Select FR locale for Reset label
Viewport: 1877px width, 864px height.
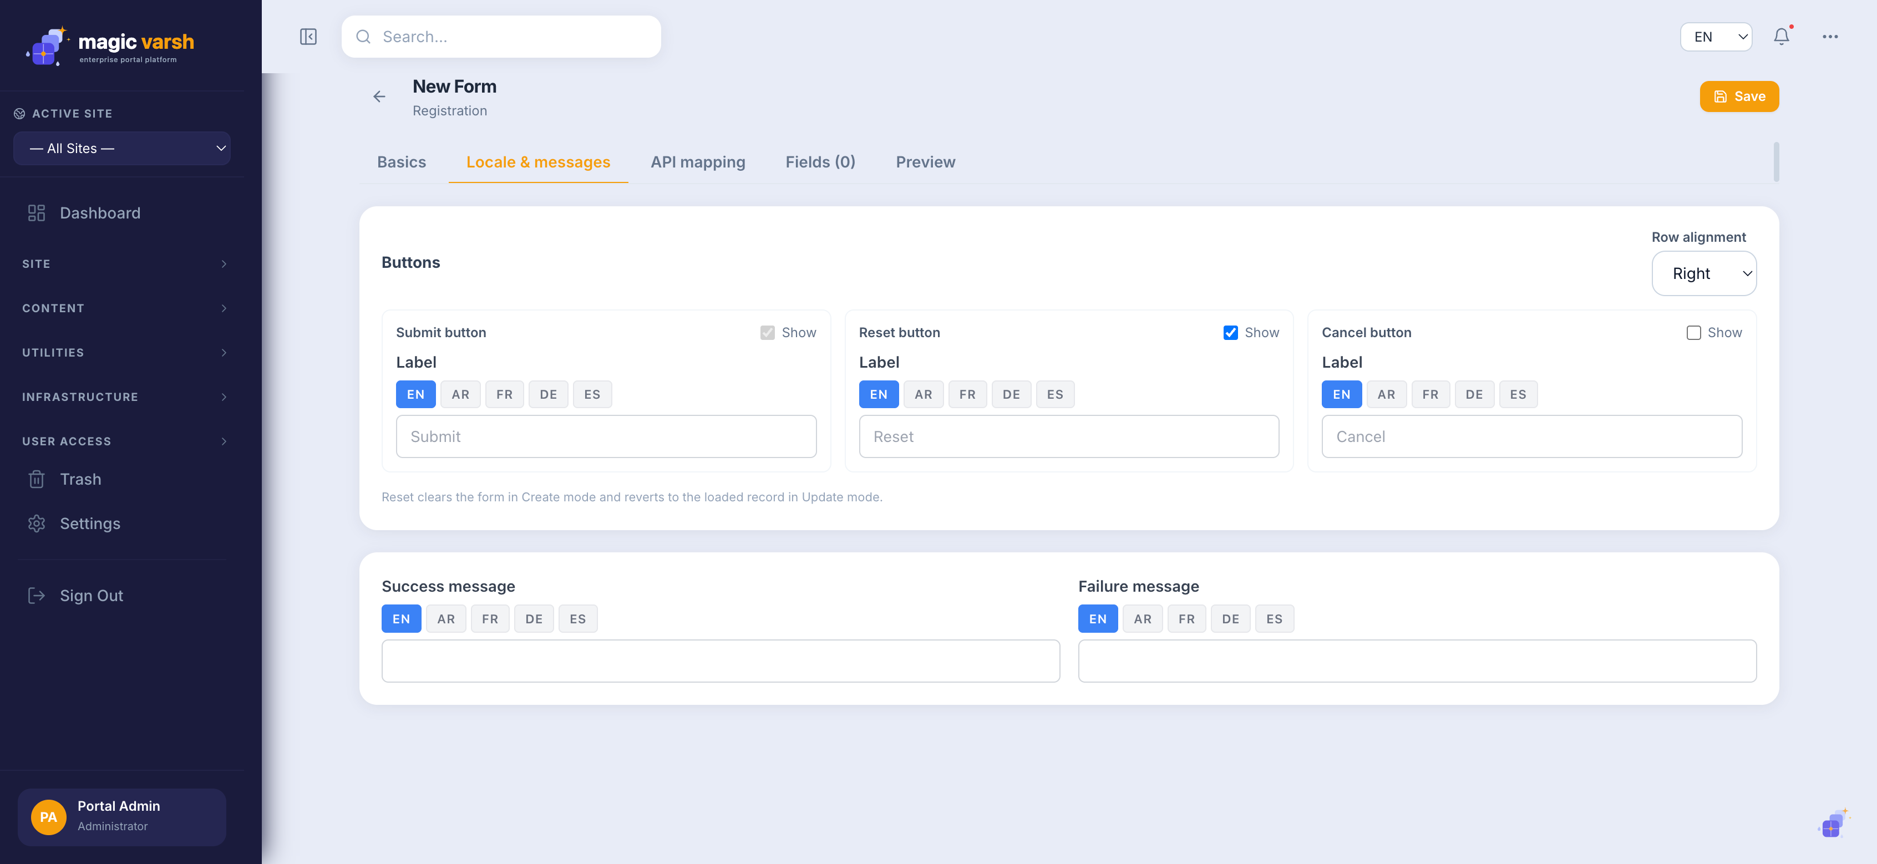967,394
